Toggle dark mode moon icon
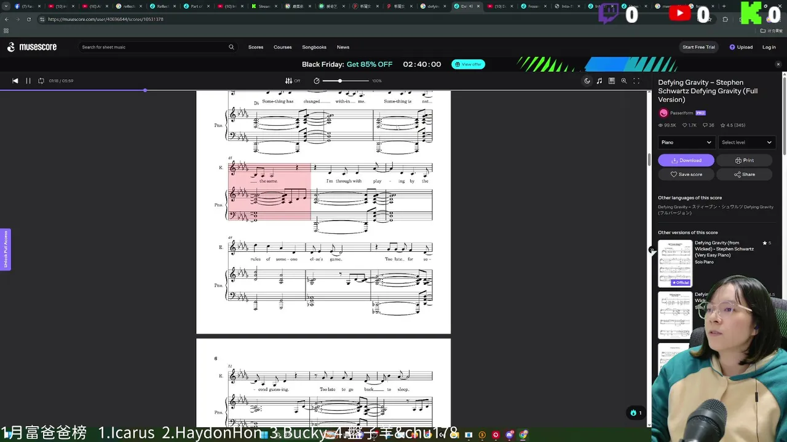 tap(587, 81)
